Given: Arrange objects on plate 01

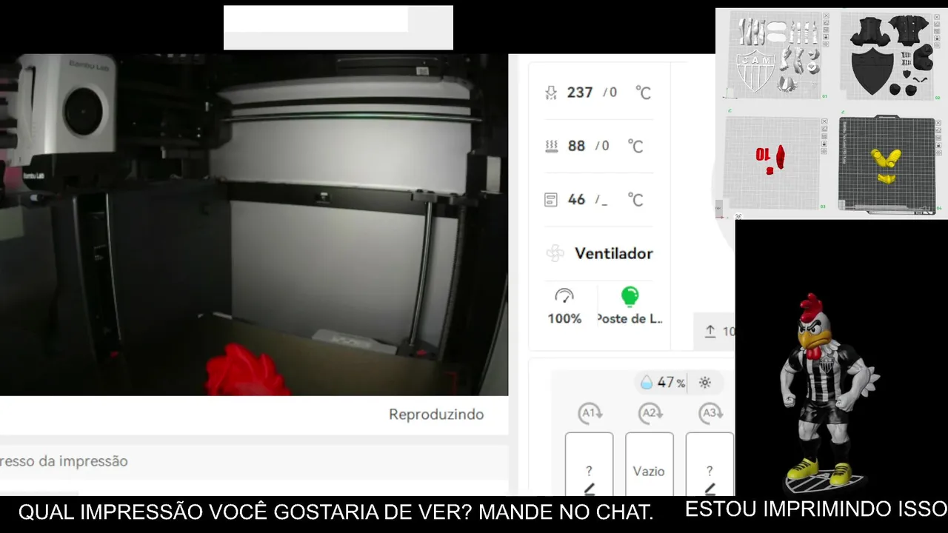Looking at the screenshot, I should pos(826,30).
